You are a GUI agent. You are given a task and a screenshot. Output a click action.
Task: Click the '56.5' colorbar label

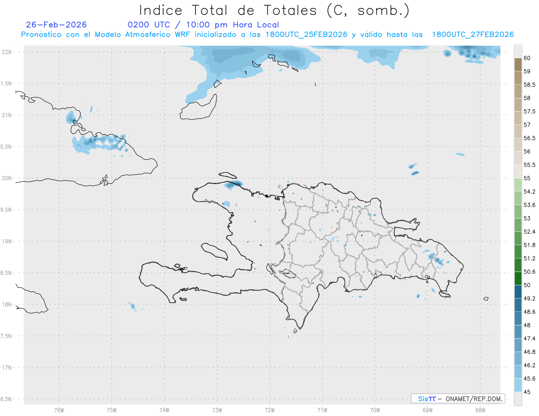pos(530,138)
